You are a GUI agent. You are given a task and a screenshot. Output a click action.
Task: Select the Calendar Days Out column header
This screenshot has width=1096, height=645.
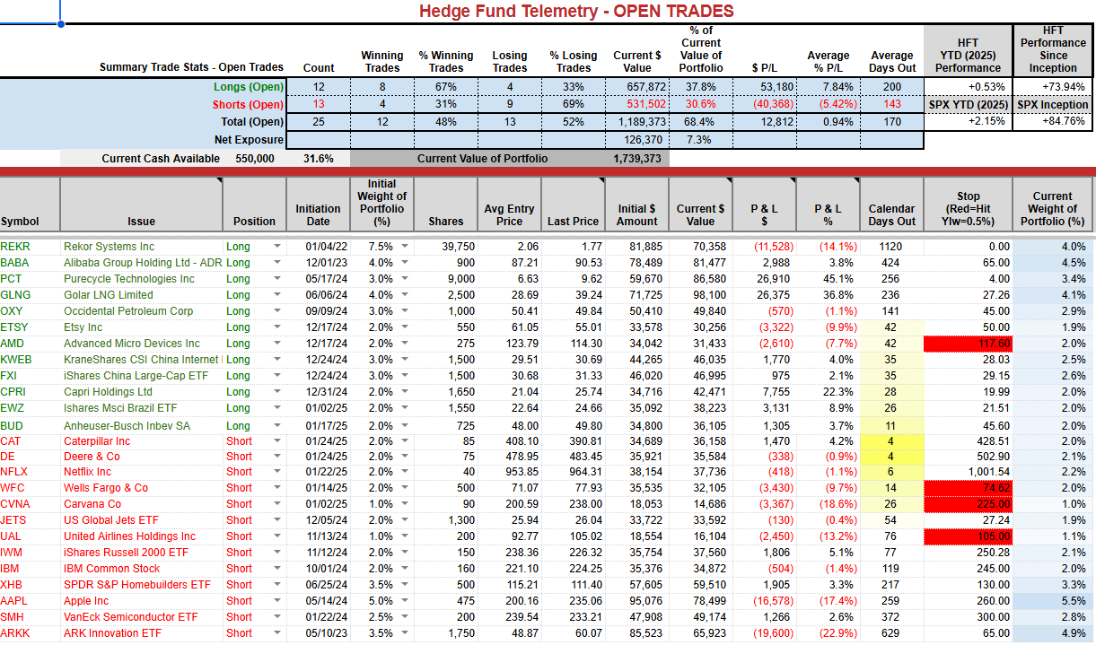coord(890,204)
